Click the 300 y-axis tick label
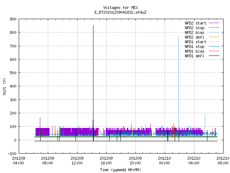This screenshot has height=173, width=230. tap(13, 100)
